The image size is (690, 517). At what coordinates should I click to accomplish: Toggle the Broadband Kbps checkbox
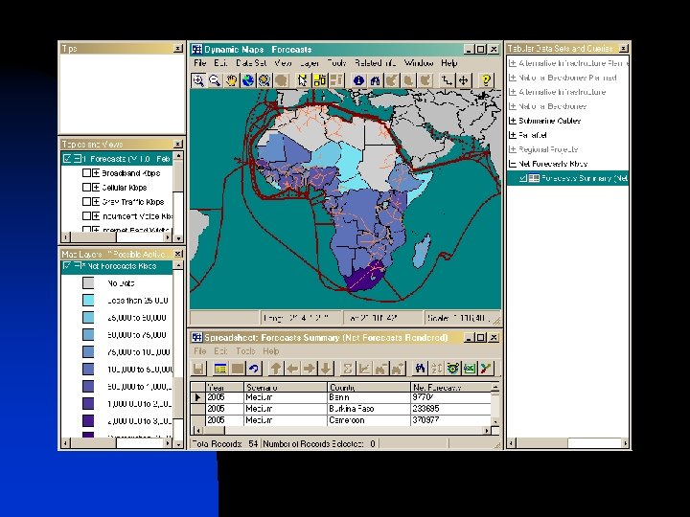[86, 173]
